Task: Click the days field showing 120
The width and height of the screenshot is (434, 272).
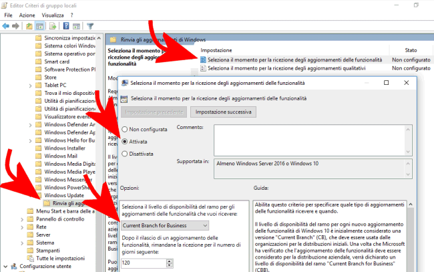Action: pos(144,263)
